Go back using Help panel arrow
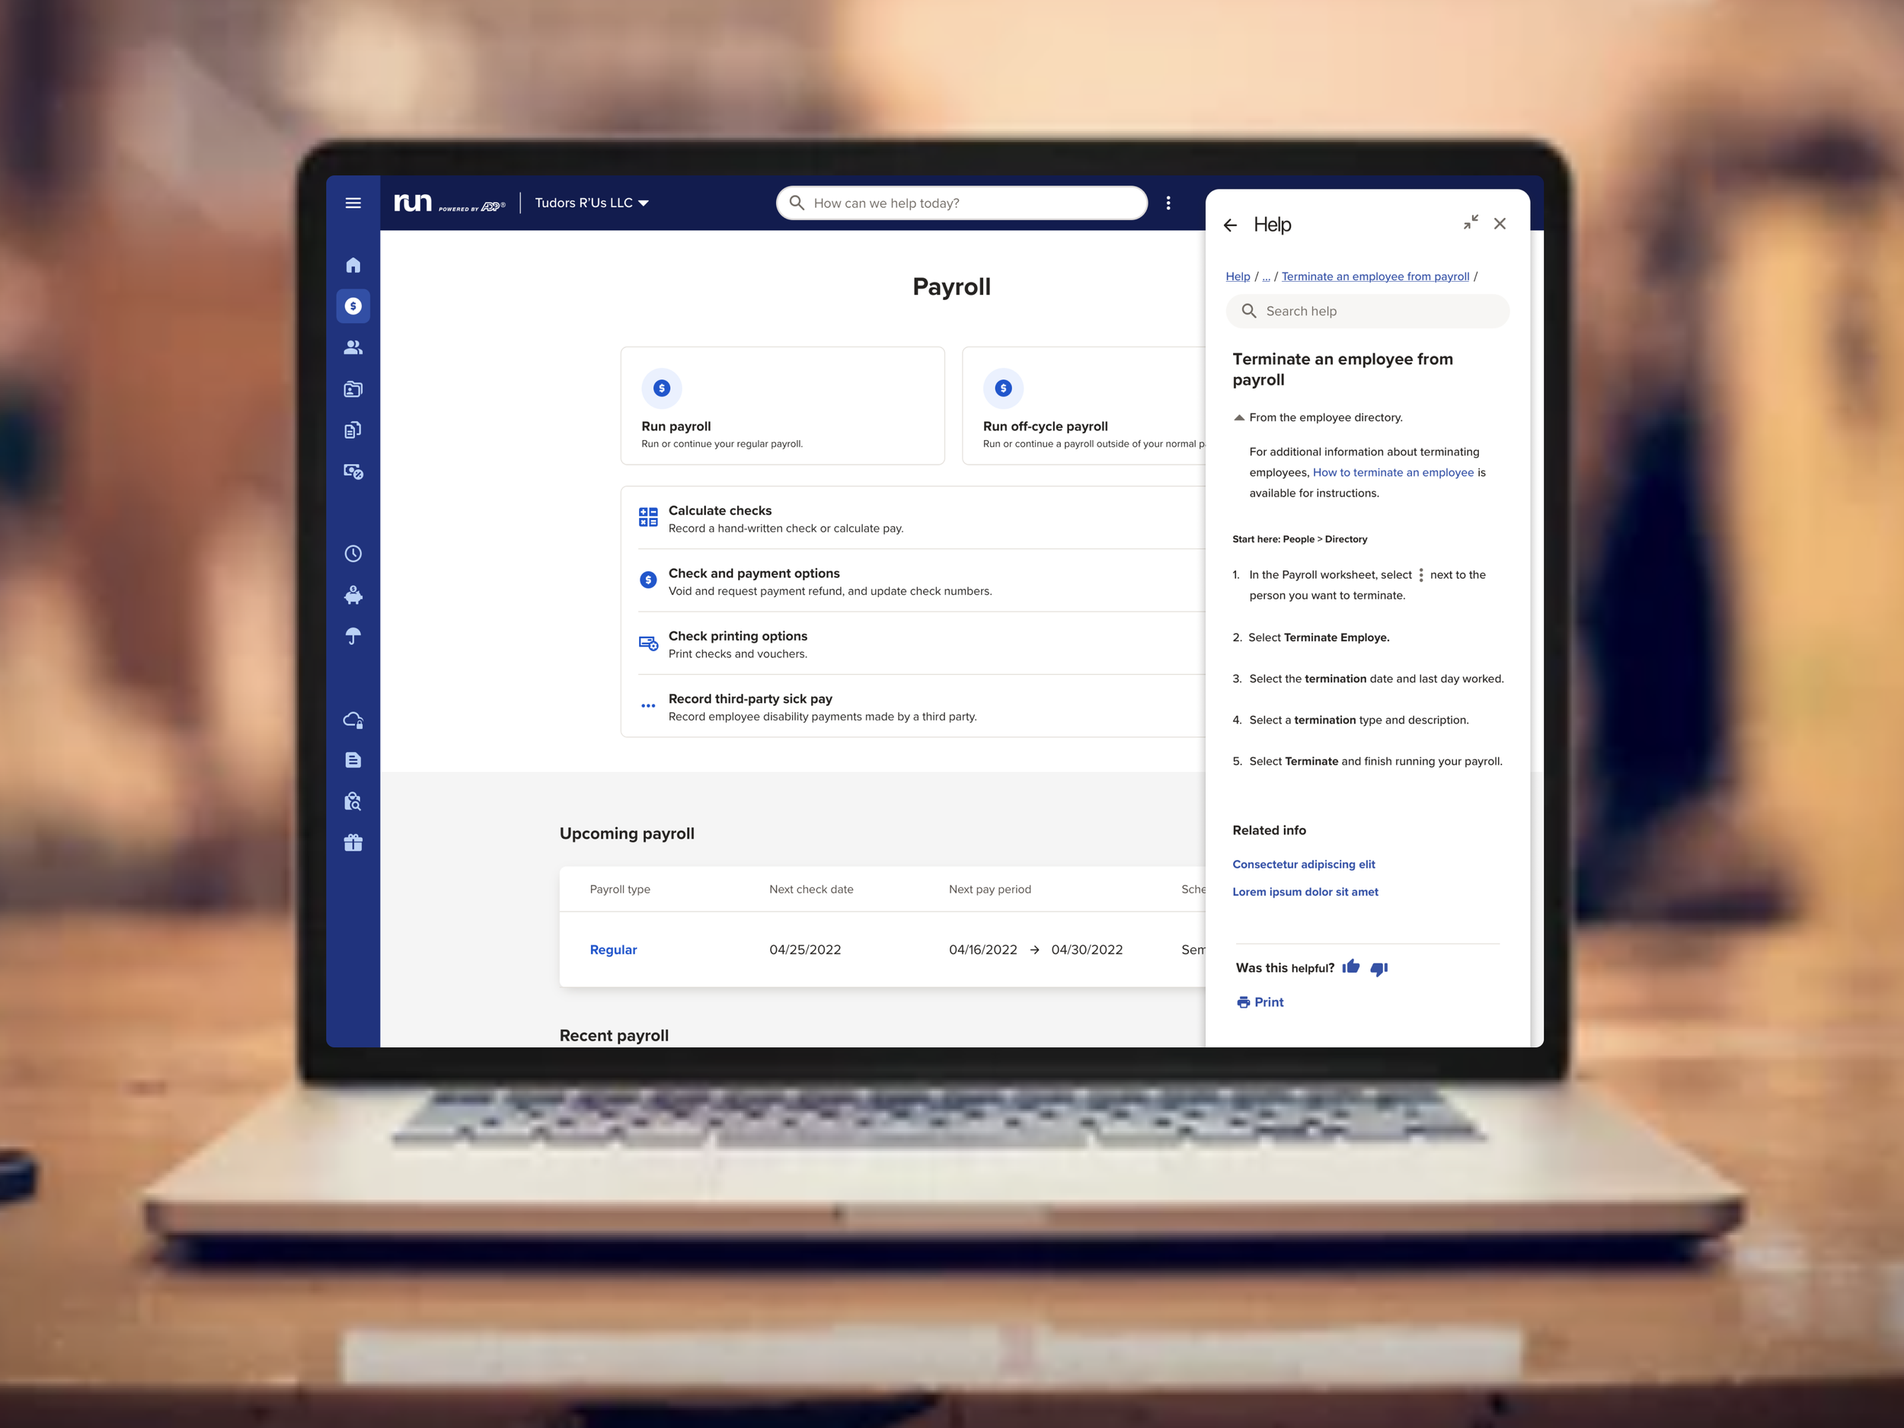Image resolution: width=1904 pixels, height=1428 pixels. pos(1230,225)
